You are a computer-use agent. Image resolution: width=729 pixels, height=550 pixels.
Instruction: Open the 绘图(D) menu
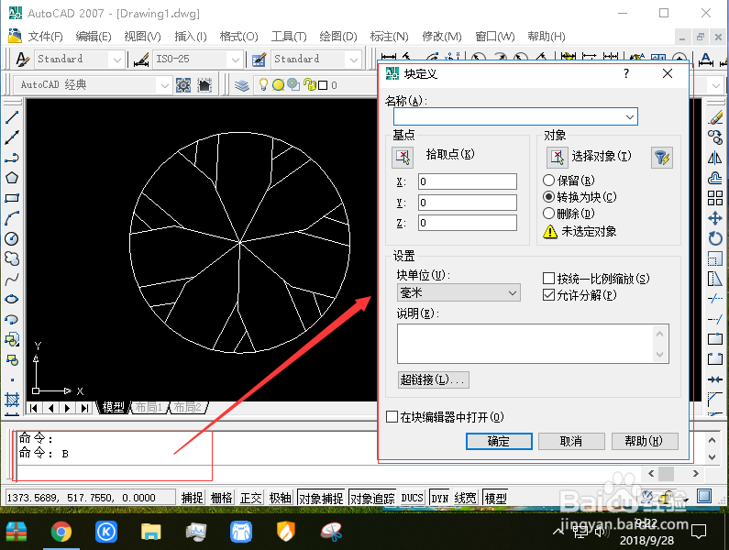(338, 37)
